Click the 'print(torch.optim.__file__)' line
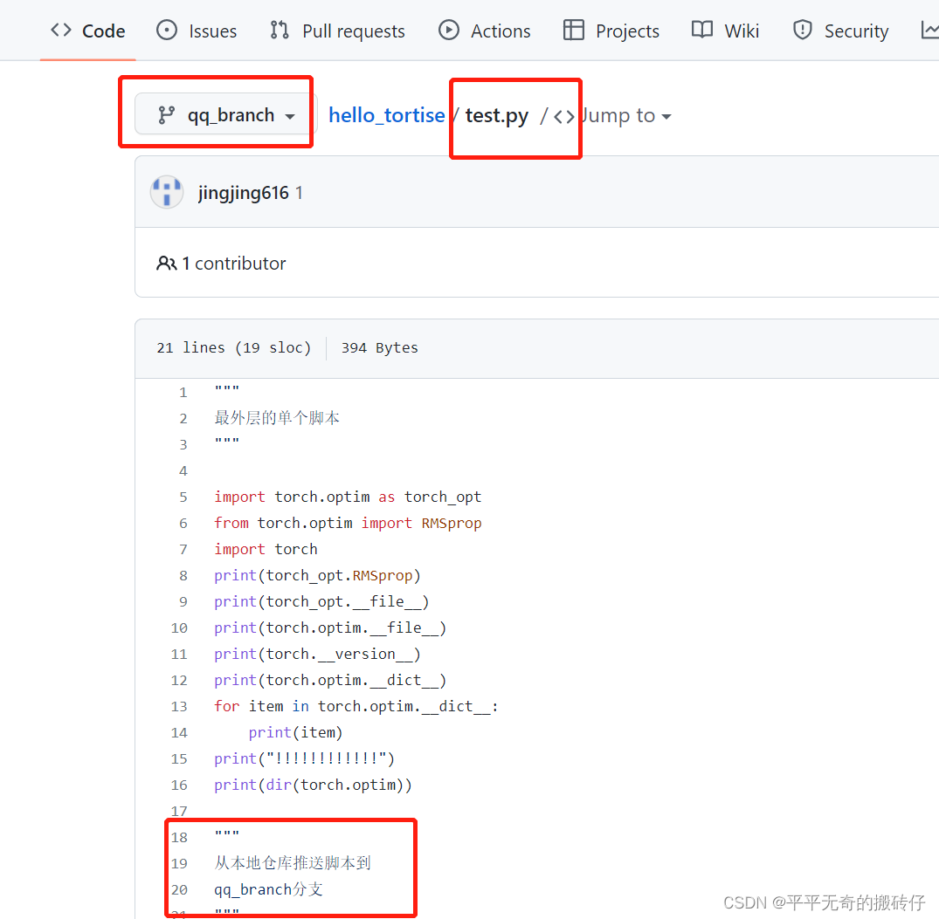The image size is (939, 919). (330, 628)
